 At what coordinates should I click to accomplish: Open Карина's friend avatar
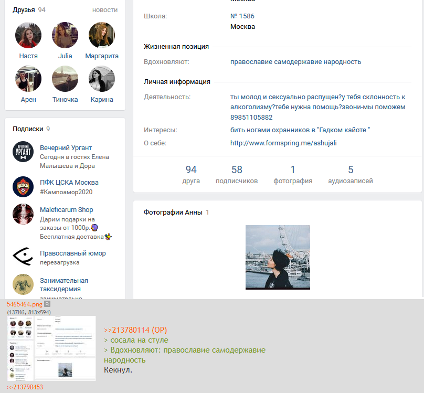pyautogui.click(x=102, y=79)
